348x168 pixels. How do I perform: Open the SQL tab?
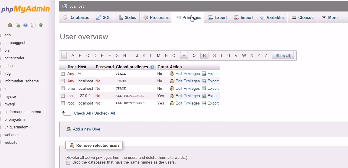pos(103,17)
